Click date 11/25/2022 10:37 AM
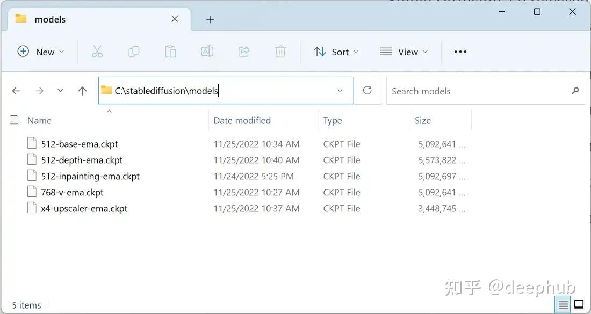The width and height of the screenshot is (591, 314). 256,209
